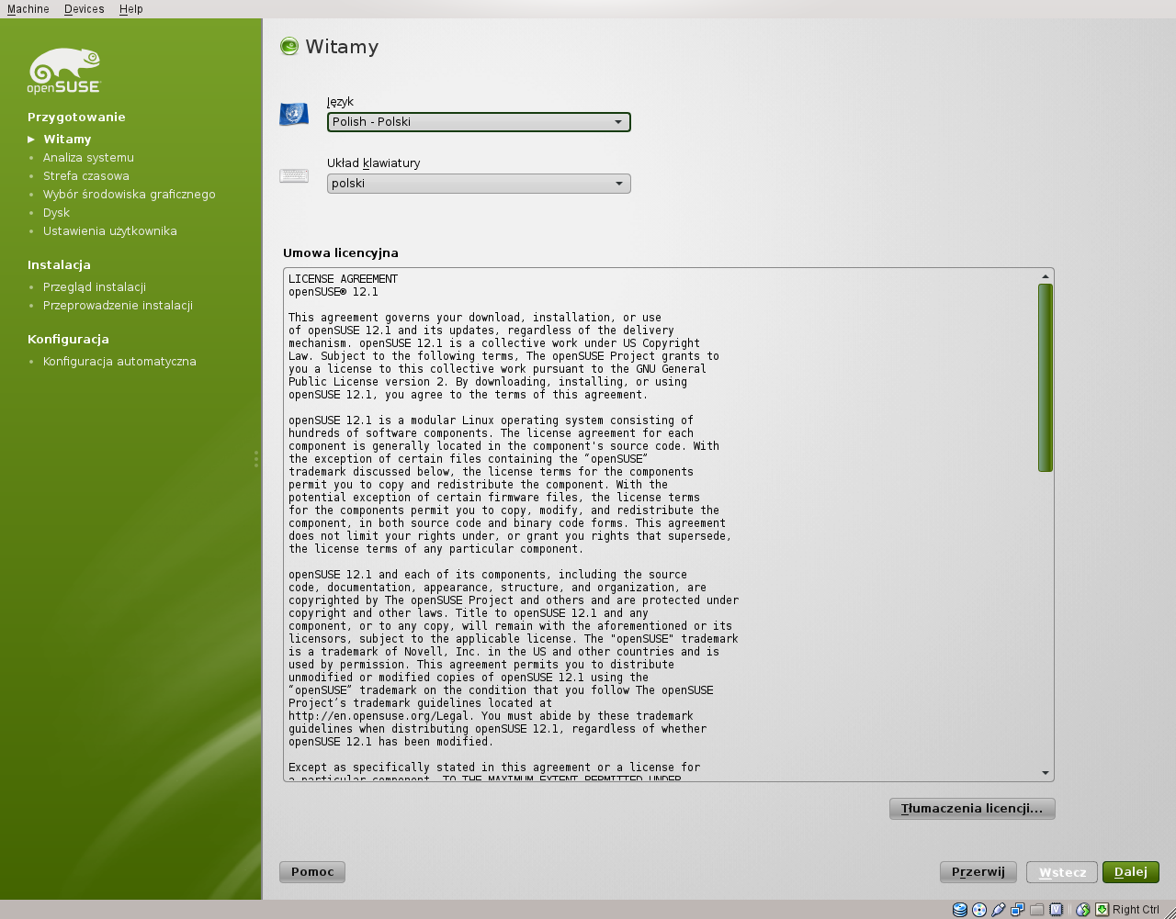Click the keyboard layout icon
This screenshot has width=1176, height=919.
click(x=294, y=175)
